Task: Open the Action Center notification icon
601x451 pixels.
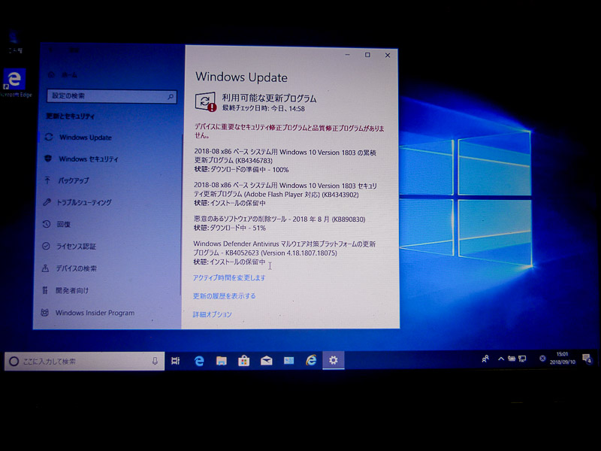Action: tap(587, 359)
